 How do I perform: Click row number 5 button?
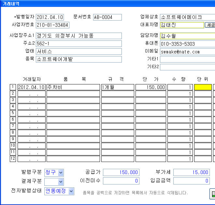[13, 113]
